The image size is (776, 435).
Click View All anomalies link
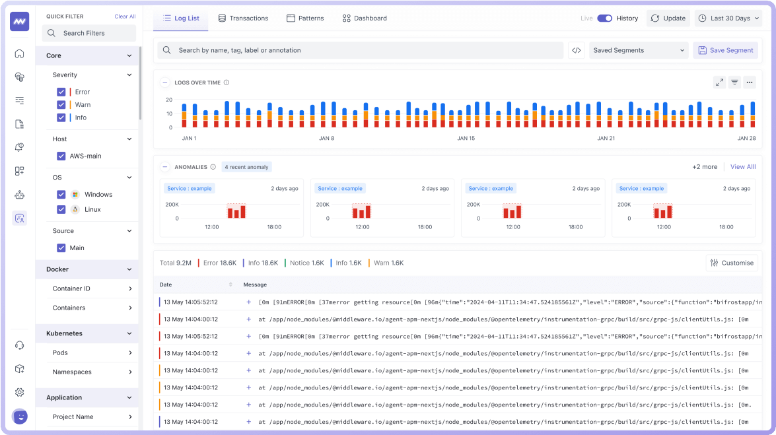click(743, 167)
